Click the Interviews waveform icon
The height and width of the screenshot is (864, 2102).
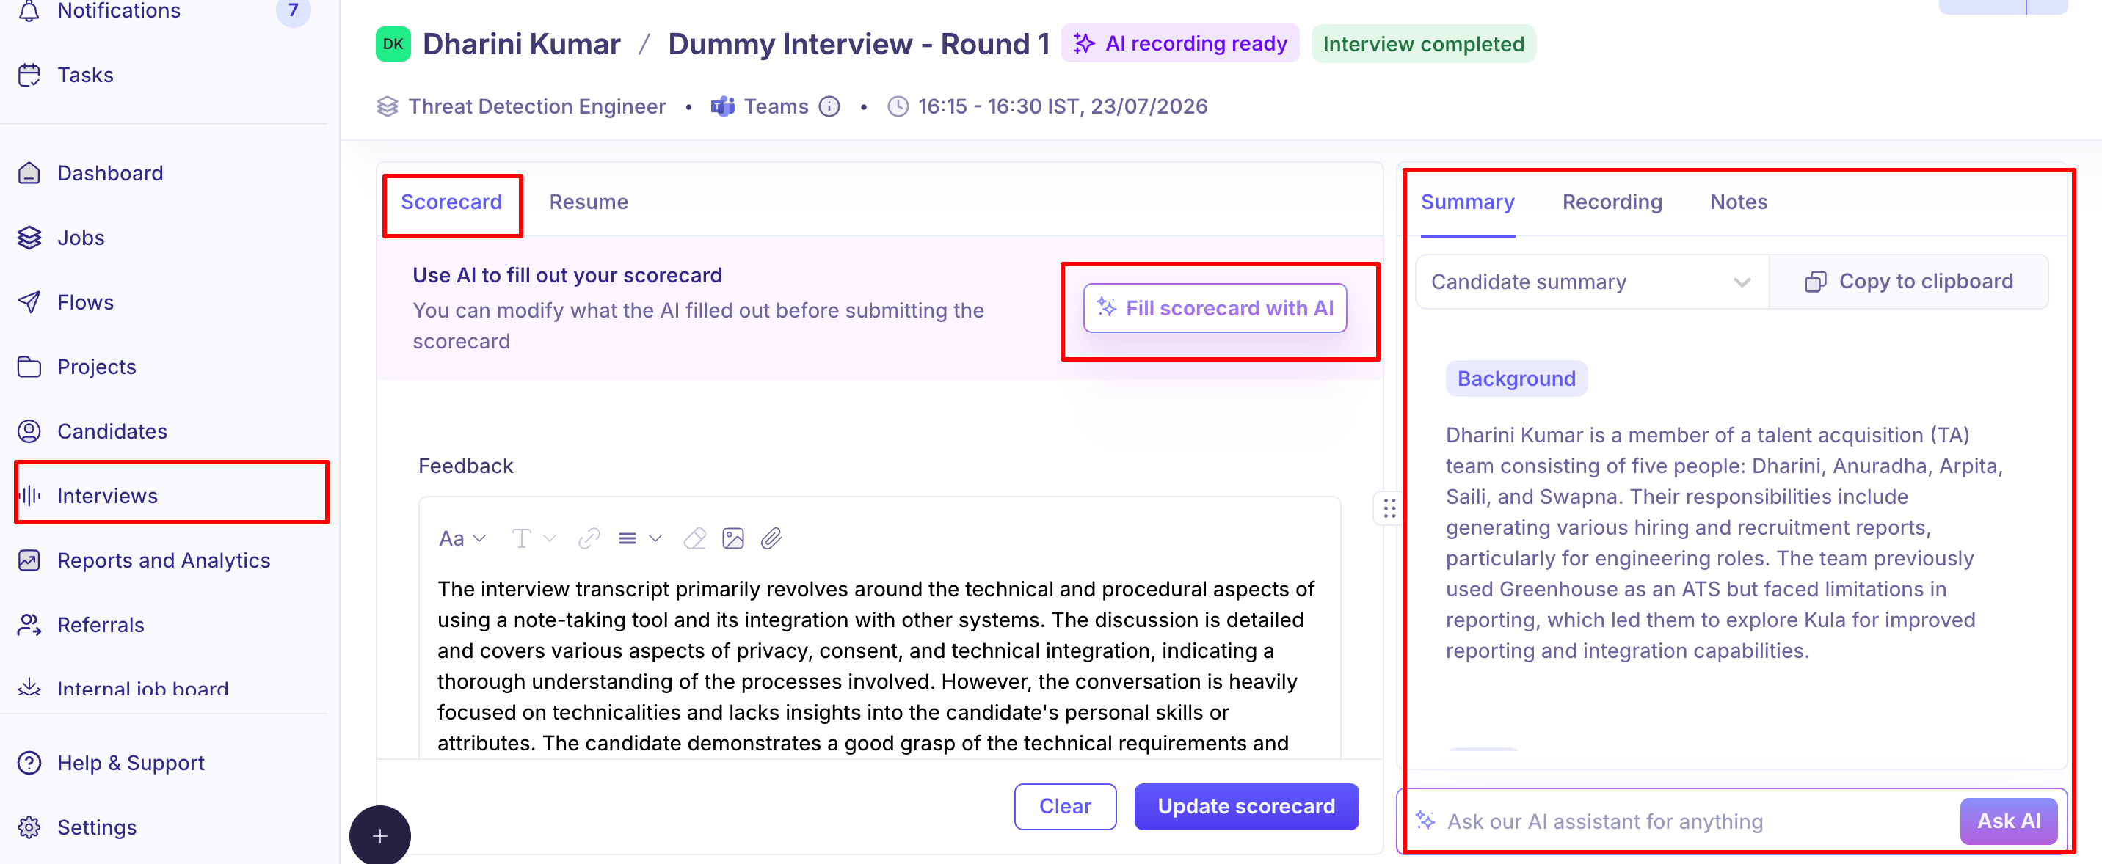point(29,496)
